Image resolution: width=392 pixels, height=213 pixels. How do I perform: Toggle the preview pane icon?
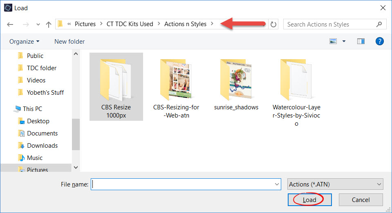[361, 41]
